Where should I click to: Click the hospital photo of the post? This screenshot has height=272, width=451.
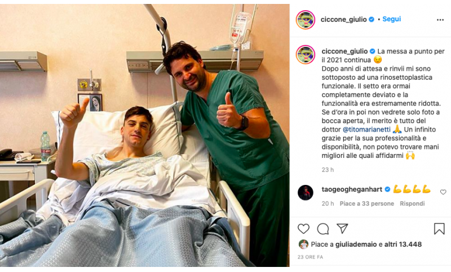(145, 135)
